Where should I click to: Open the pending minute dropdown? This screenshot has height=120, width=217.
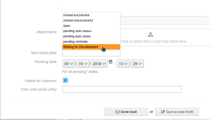(x=137, y=64)
